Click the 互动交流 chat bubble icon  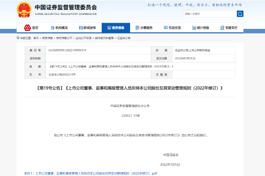coord(166,28)
